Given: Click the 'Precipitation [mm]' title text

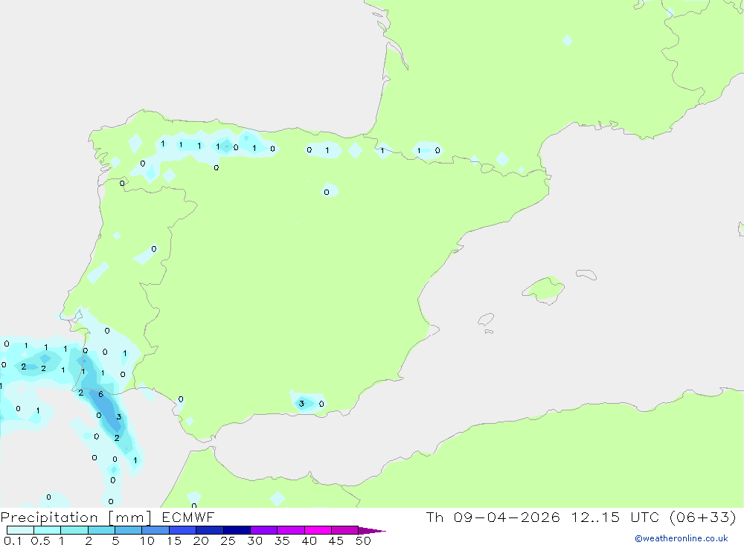Looking at the screenshot, I should click(x=77, y=517).
